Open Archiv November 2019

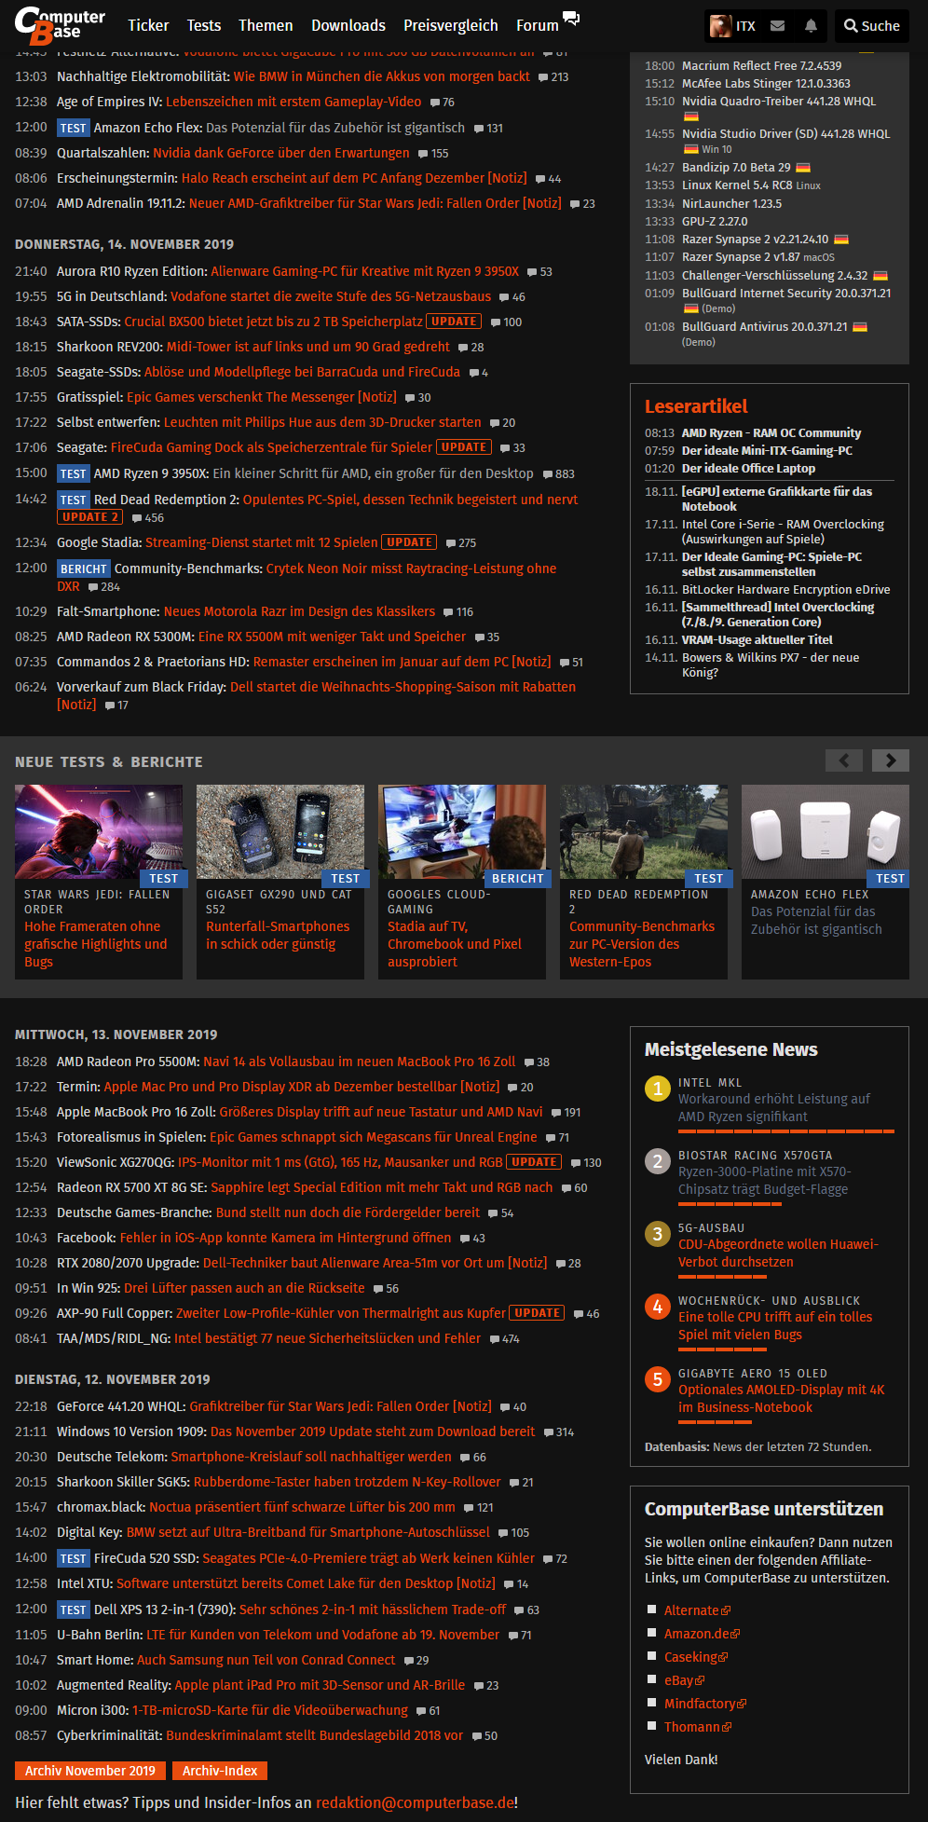[x=90, y=1771]
